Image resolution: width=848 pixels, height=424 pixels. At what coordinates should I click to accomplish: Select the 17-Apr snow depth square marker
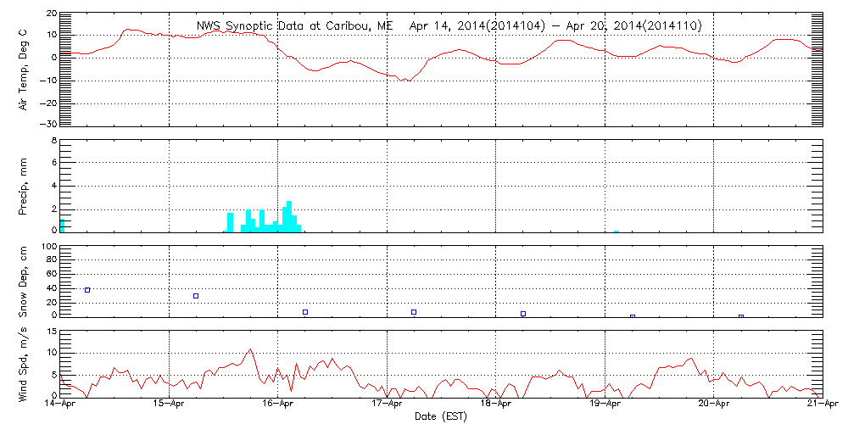[414, 312]
